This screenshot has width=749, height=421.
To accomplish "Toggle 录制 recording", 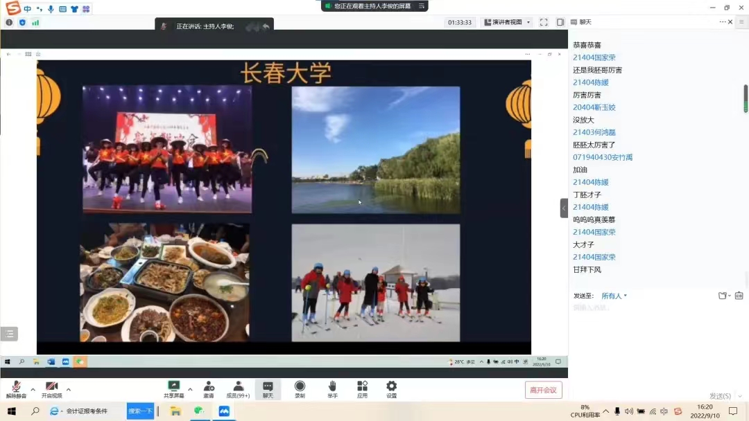I will pos(300,389).
